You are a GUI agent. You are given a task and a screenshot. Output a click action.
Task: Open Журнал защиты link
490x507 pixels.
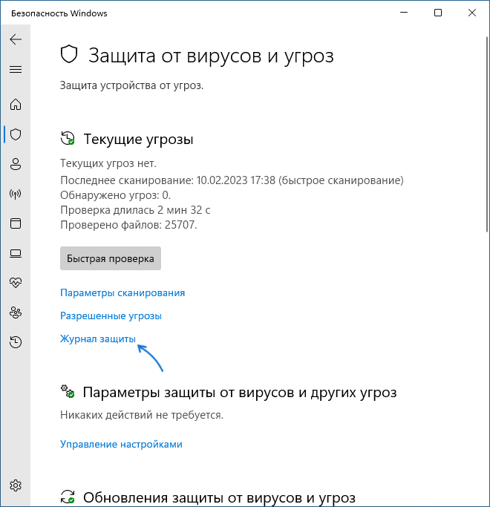98,338
